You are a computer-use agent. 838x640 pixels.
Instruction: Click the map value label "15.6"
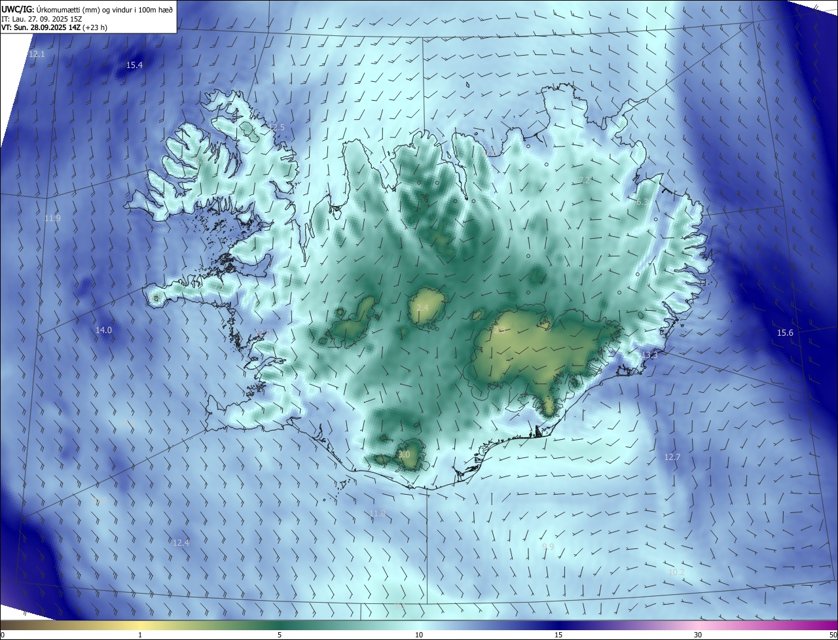[x=785, y=333]
